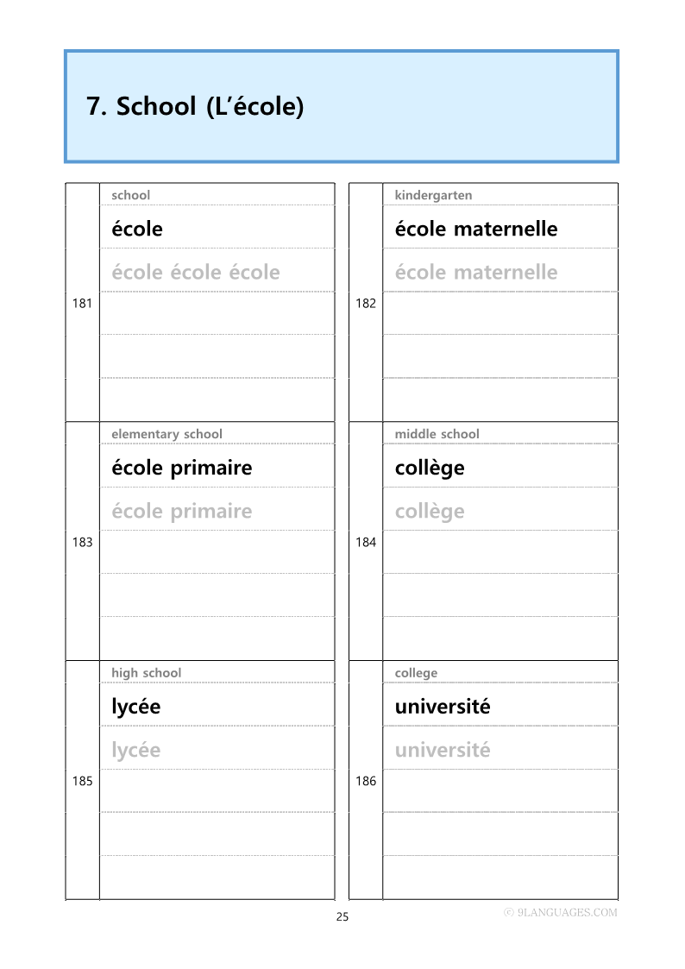Click the entry number 186
685x969 pixels.
pyautogui.click(x=366, y=782)
